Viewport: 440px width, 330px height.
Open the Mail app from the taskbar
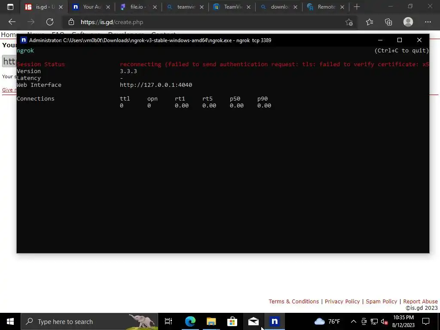click(x=254, y=321)
